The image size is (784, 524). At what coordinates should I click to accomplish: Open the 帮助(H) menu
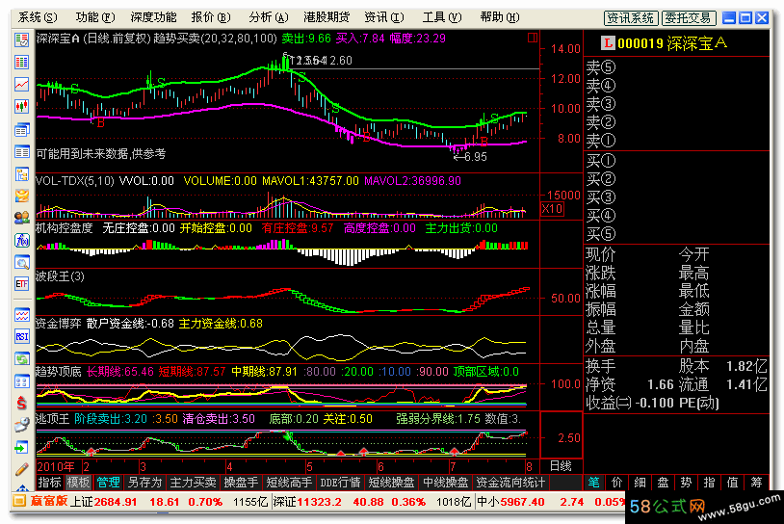coord(500,17)
